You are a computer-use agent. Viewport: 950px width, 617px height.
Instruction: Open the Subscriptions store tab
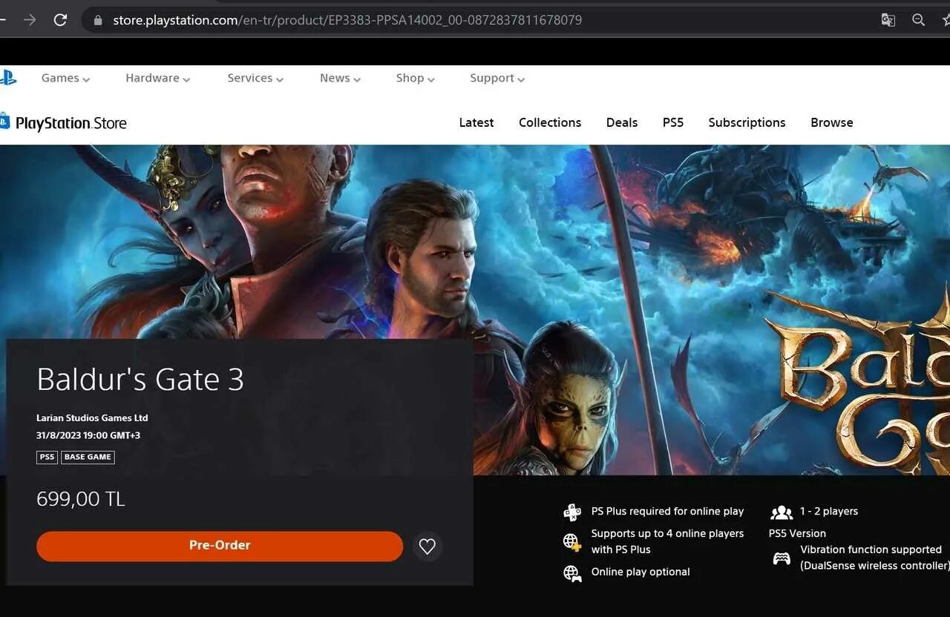[x=747, y=122]
